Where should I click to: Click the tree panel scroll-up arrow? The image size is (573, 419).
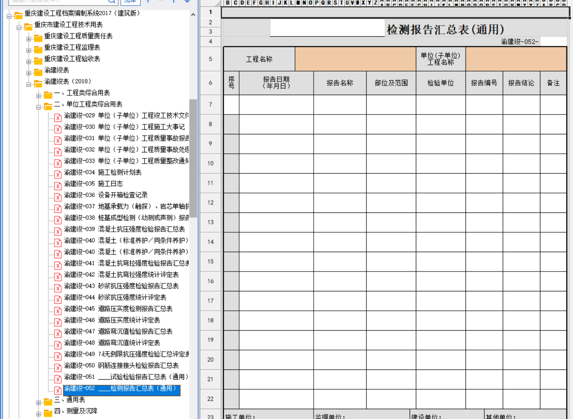(x=193, y=14)
